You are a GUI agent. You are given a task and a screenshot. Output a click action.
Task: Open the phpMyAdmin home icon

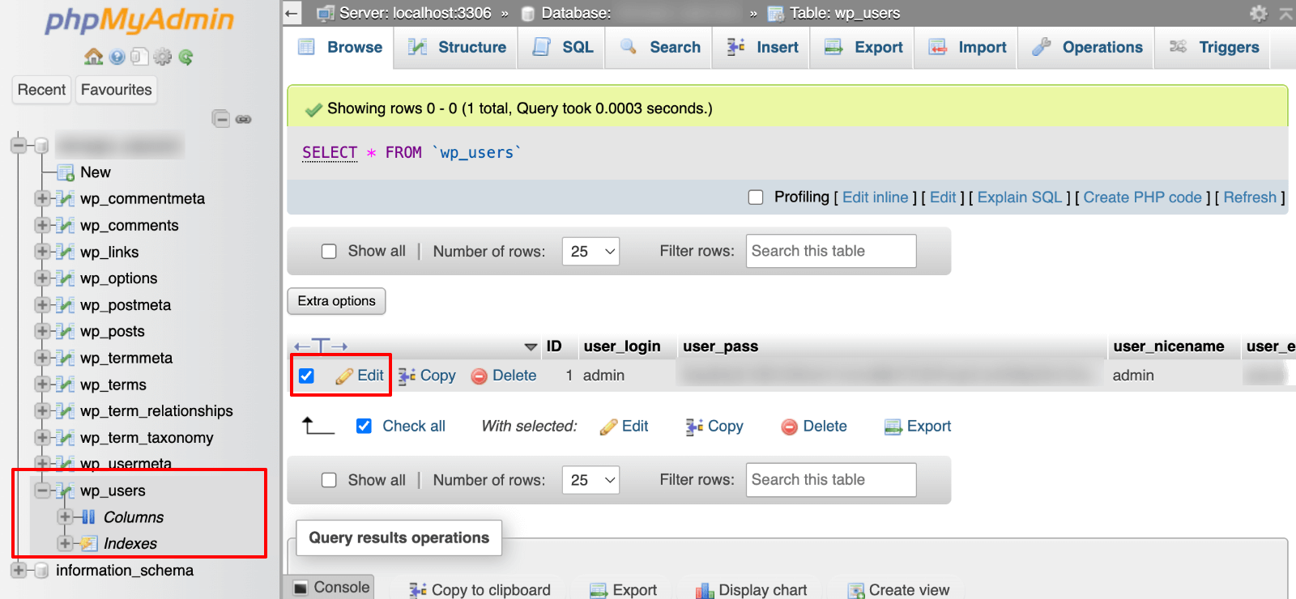pos(94,57)
